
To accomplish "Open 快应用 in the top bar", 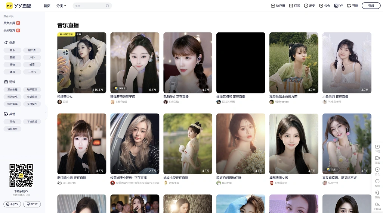I will coord(278,6).
